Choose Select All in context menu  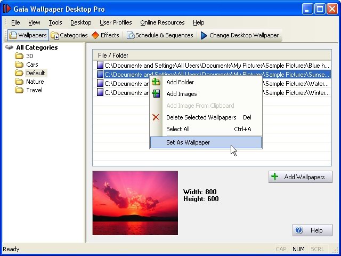pyautogui.click(x=206, y=129)
